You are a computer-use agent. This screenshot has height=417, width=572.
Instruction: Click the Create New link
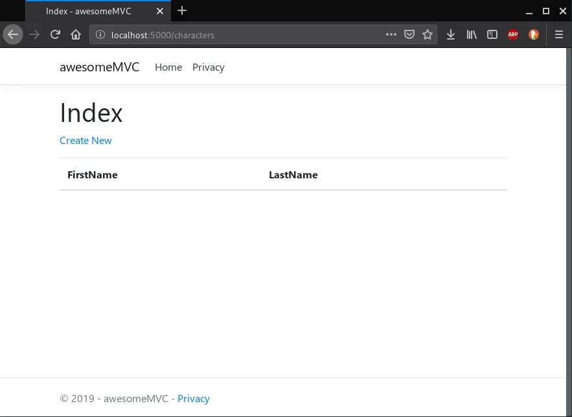86,141
